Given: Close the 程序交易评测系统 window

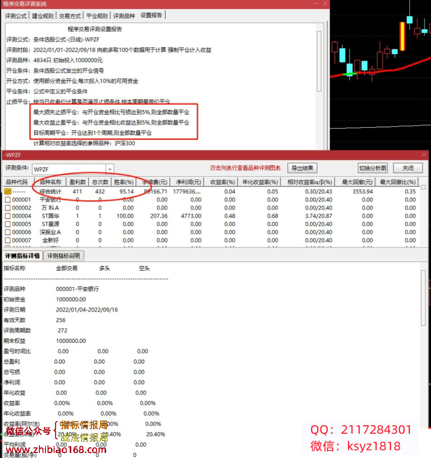Looking at the screenshot, I should click(x=325, y=4).
